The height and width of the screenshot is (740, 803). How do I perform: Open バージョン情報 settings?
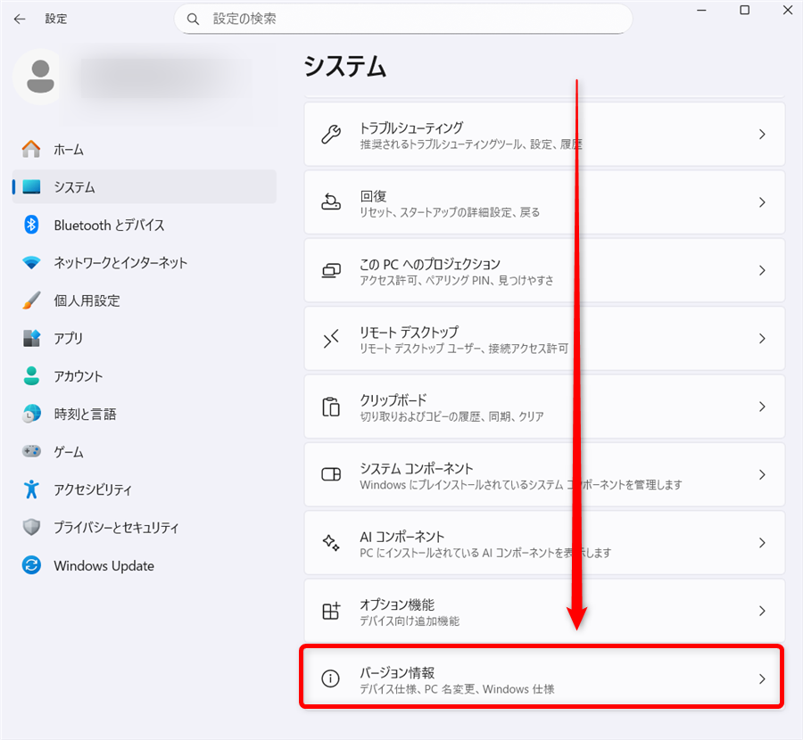(x=542, y=677)
